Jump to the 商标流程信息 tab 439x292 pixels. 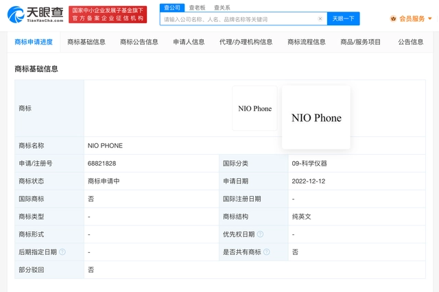[307, 42]
